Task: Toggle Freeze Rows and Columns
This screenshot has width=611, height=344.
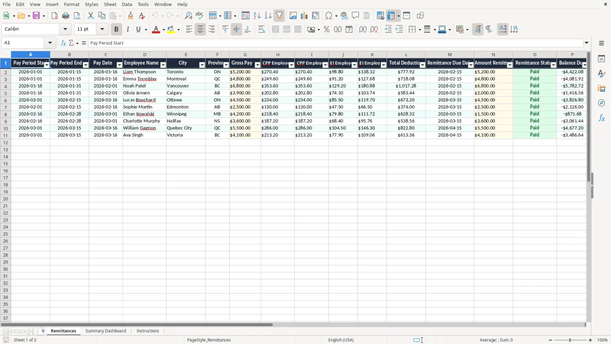Action: [391, 16]
